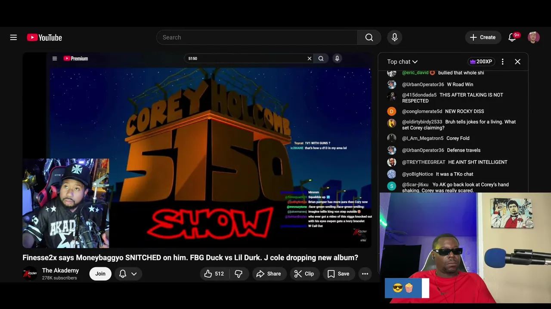The image size is (551, 309).
Task: Click @Scar-jl6xu green S avatar
Action: click(391, 186)
